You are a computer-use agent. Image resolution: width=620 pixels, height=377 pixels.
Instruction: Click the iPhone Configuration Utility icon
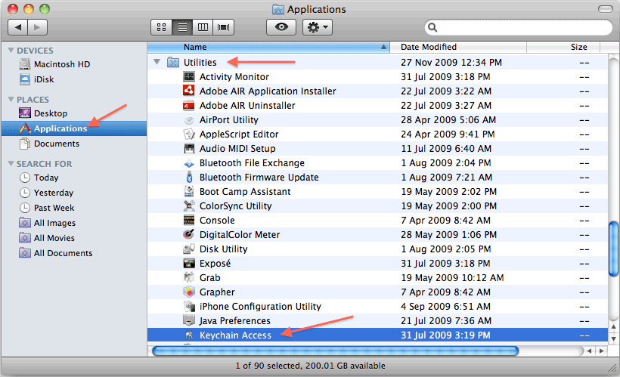click(x=189, y=306)
